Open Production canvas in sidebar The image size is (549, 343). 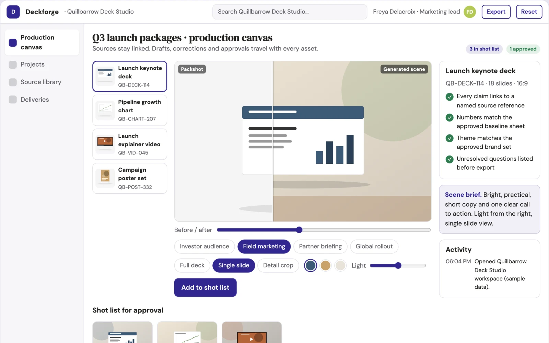[42, 43]
